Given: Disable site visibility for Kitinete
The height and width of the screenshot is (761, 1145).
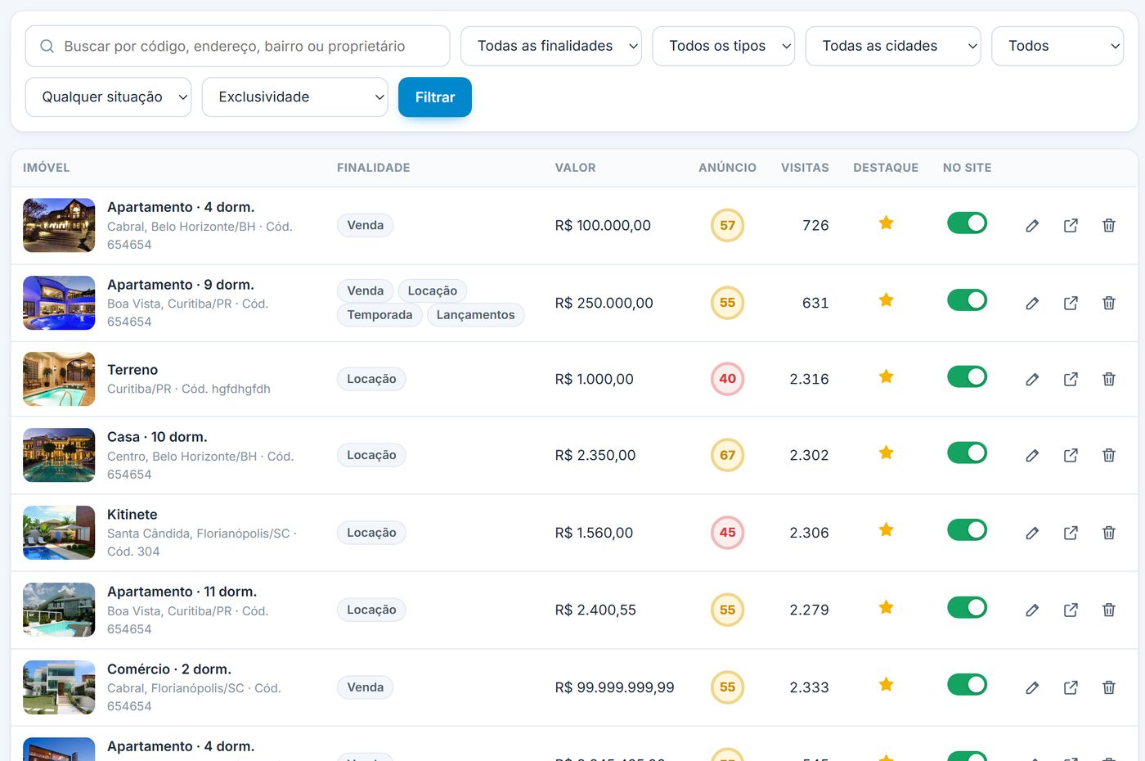Looking at the screenshot, I should tap(967, 529).
